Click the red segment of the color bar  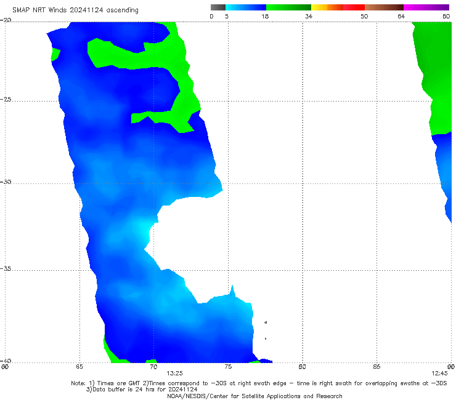354,7
